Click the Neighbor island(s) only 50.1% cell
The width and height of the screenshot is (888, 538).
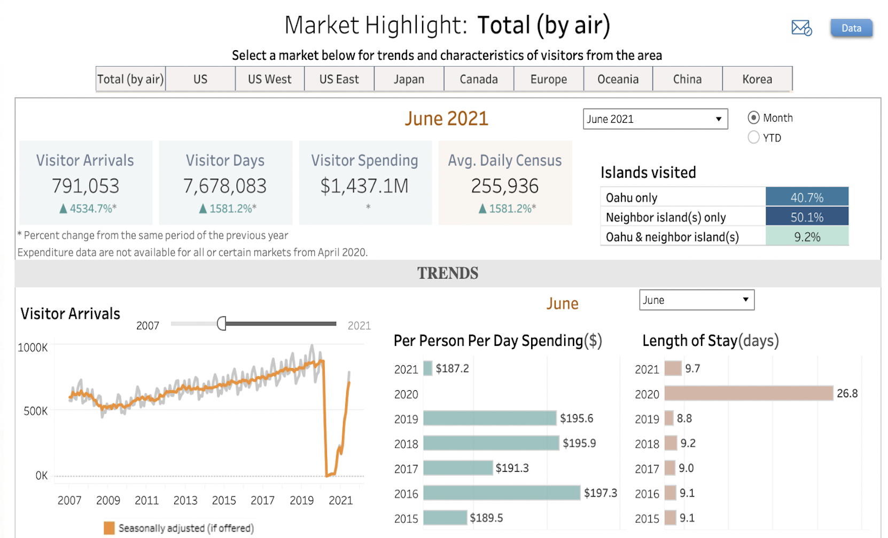[807, 217]
